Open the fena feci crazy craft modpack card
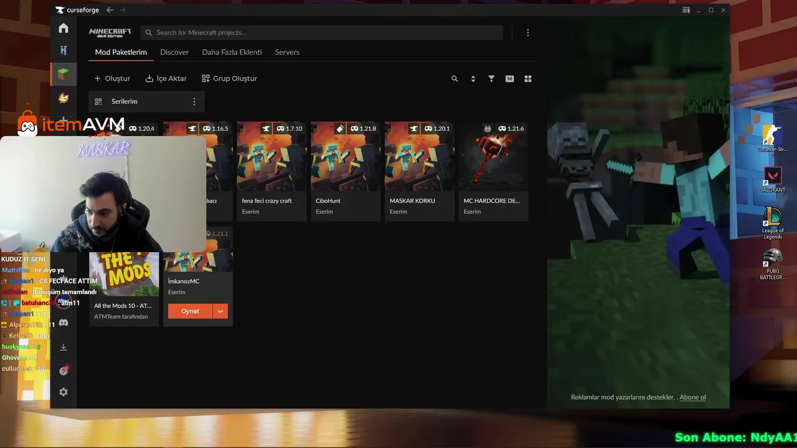Screen dimensions: 797x448 click(271, 171)
